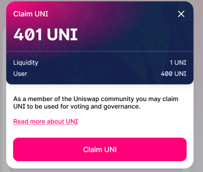Click the pink Claim UNI button
Viewport: 203px width, 172px height.
[100, 150]
